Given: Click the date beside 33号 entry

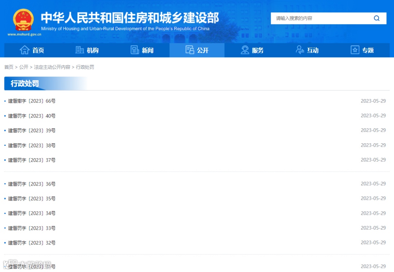Looking at the screenshot, I should [373, 228].
